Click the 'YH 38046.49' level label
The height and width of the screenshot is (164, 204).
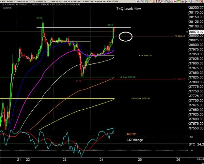point(180,36)
